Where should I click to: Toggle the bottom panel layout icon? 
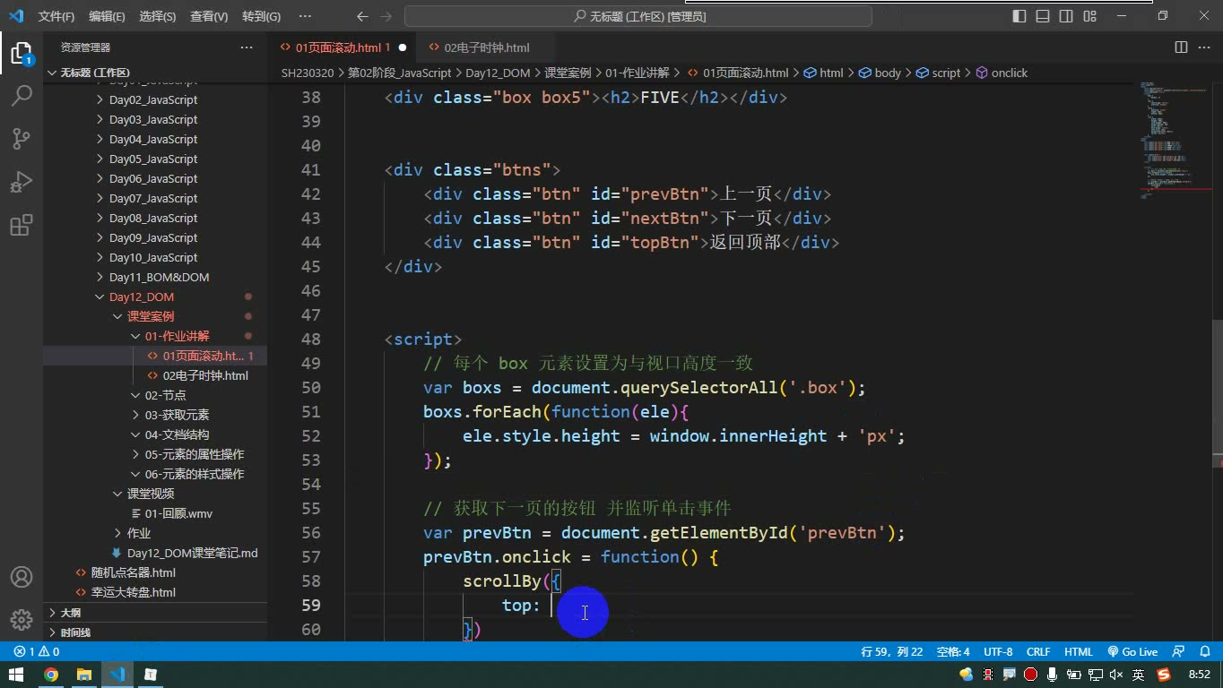[1043, 16]
